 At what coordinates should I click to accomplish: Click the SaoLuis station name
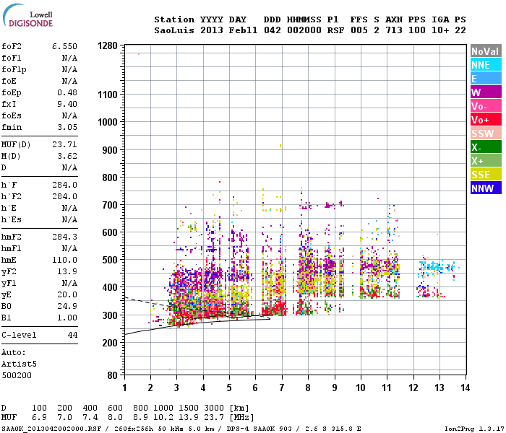pyautogui.click(x=174, y=30)
